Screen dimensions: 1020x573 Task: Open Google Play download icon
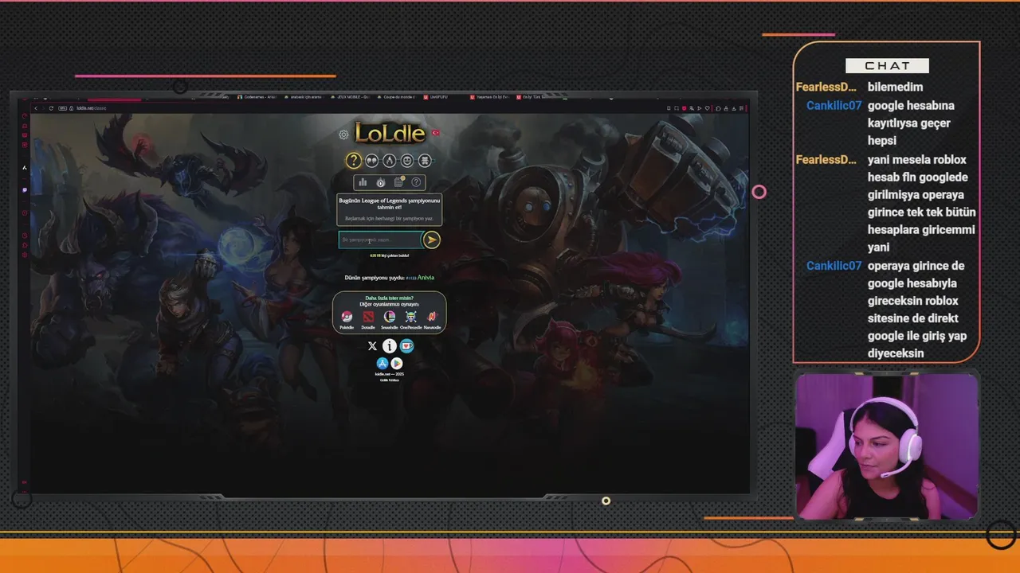click(x=397, y=364)
